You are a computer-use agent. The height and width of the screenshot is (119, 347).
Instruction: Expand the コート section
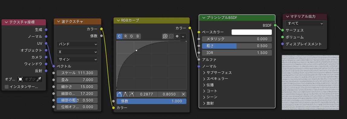210,91
